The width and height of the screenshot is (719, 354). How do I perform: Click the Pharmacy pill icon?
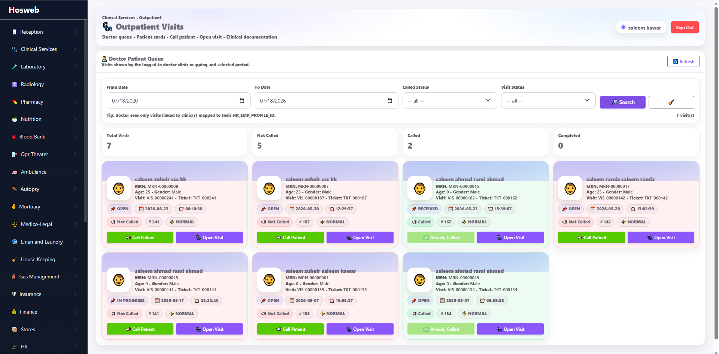(15, 102)
